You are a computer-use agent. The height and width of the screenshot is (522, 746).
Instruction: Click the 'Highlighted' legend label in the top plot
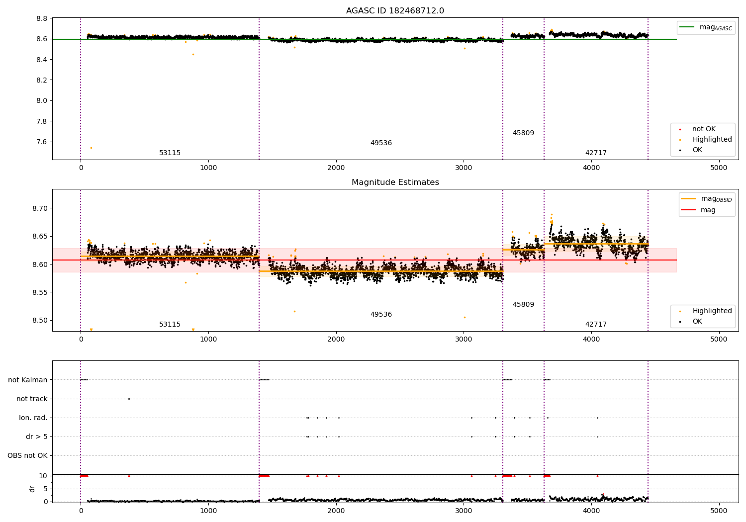click(712, 140)
